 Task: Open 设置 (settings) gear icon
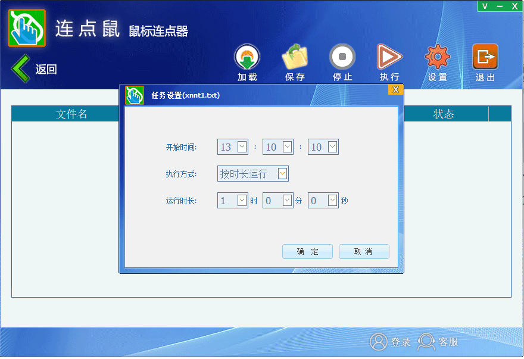438,57
